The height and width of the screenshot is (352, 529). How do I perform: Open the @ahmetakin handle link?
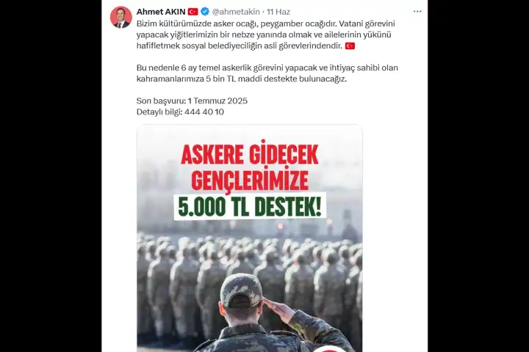click(x=236, y=12)
